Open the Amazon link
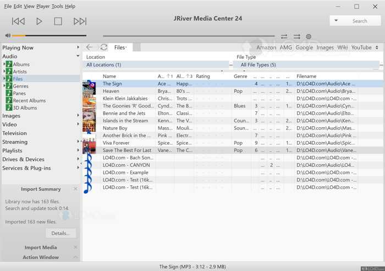This screenshot has width=385, height=271. click(x=266, y=48)
